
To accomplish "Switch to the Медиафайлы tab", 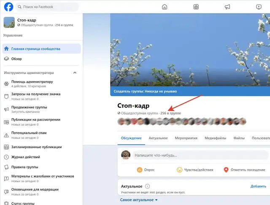I will point(215,138).
